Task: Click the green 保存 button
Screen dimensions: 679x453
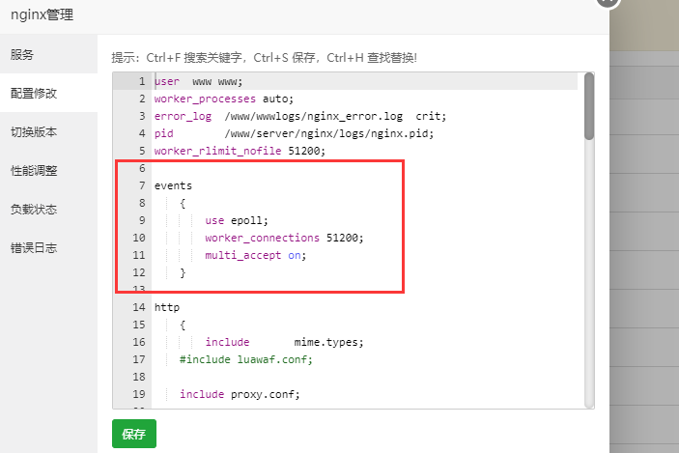Action: tap(134, 434)
